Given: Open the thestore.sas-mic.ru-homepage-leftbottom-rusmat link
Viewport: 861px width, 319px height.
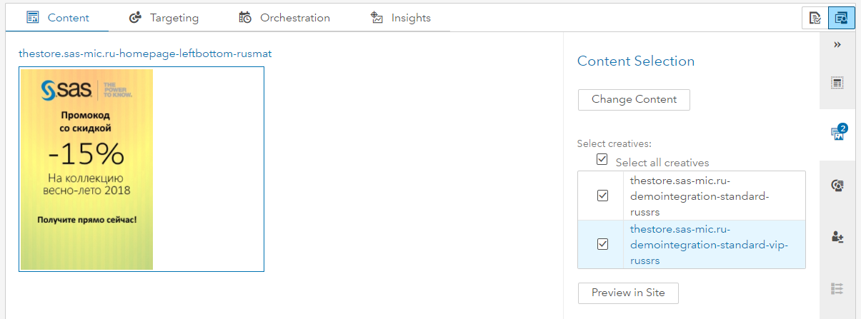Looking at the screenshot, I should click(145, 54).
